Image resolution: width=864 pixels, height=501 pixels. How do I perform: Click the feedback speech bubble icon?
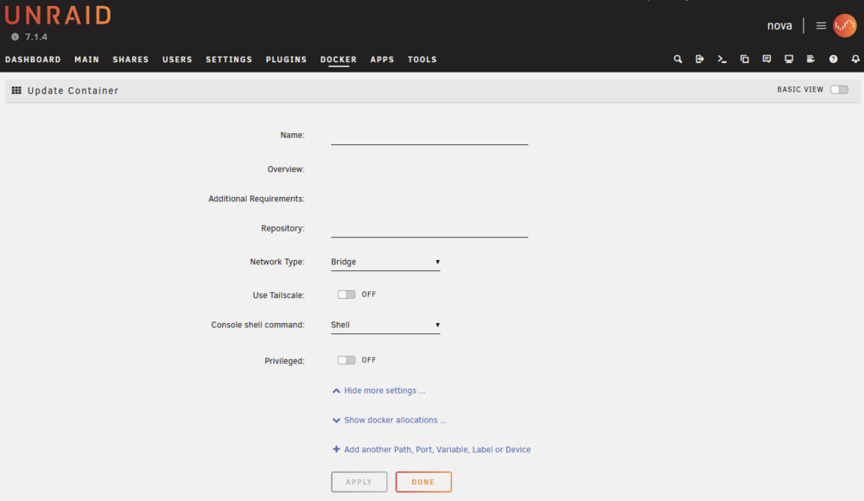[766, 59]
